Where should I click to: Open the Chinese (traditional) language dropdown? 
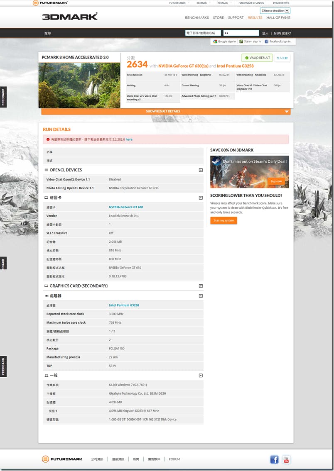275,11
